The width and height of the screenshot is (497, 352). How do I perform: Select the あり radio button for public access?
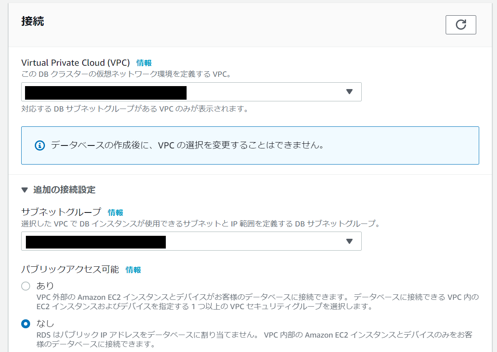[25, 286]
